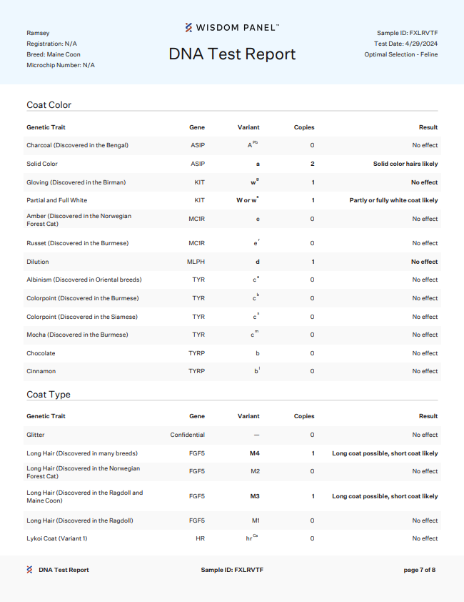Click 'Microchip Number: N/A' line
The image size is (464, 602).
pyautogui.click(x=61, y=65)
